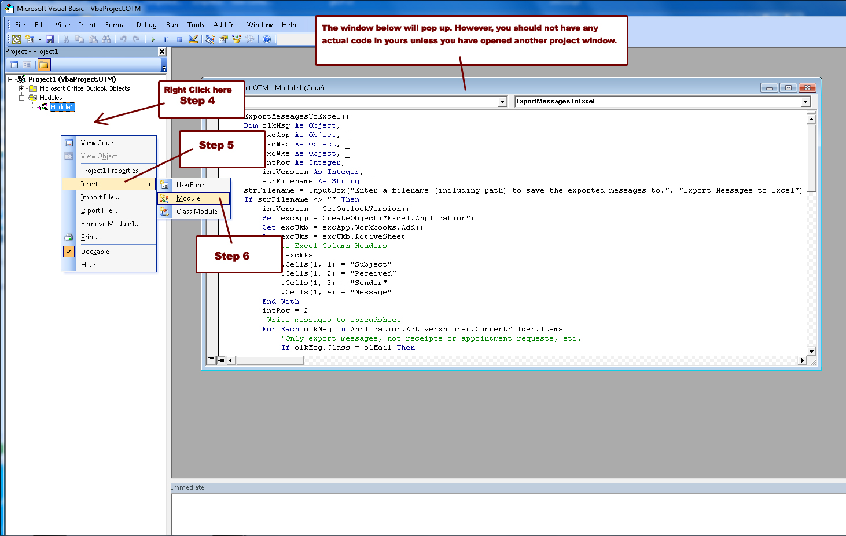Open the Debug menu in the menu bar

[x=146, y=25]
